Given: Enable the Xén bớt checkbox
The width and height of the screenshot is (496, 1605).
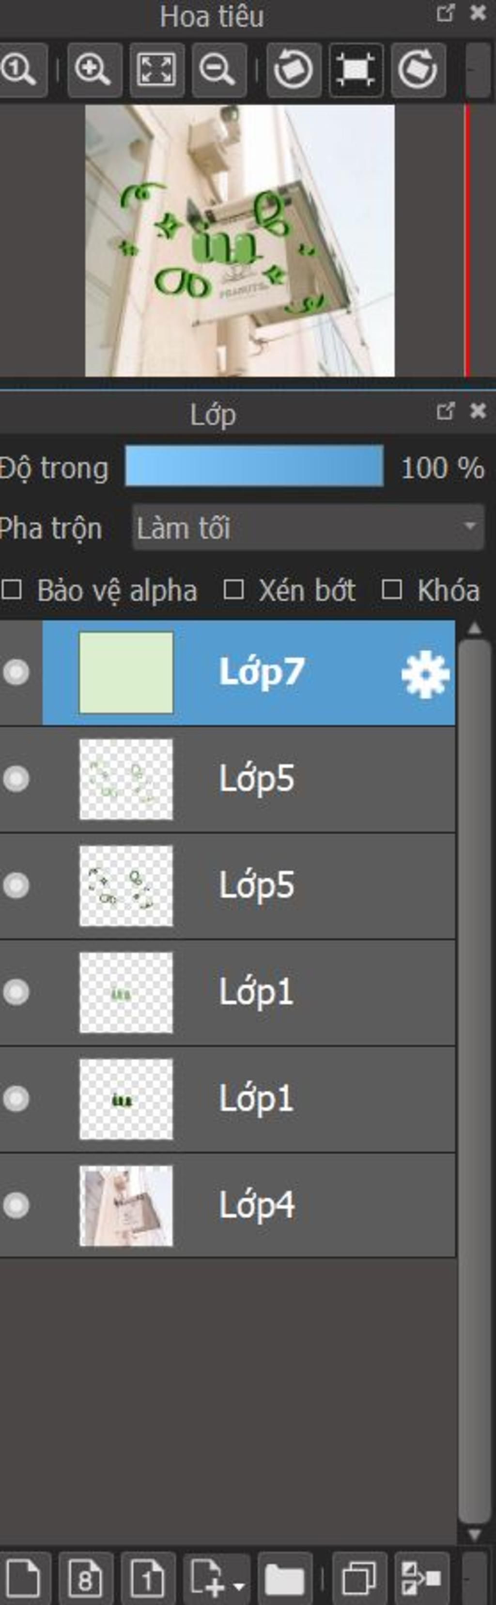Looking at the screenshot, I should [x=233, y=589].
